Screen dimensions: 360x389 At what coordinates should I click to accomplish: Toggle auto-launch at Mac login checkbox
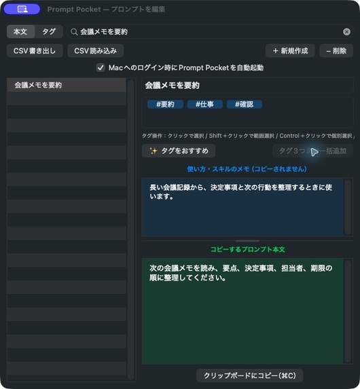pos(101,67)
